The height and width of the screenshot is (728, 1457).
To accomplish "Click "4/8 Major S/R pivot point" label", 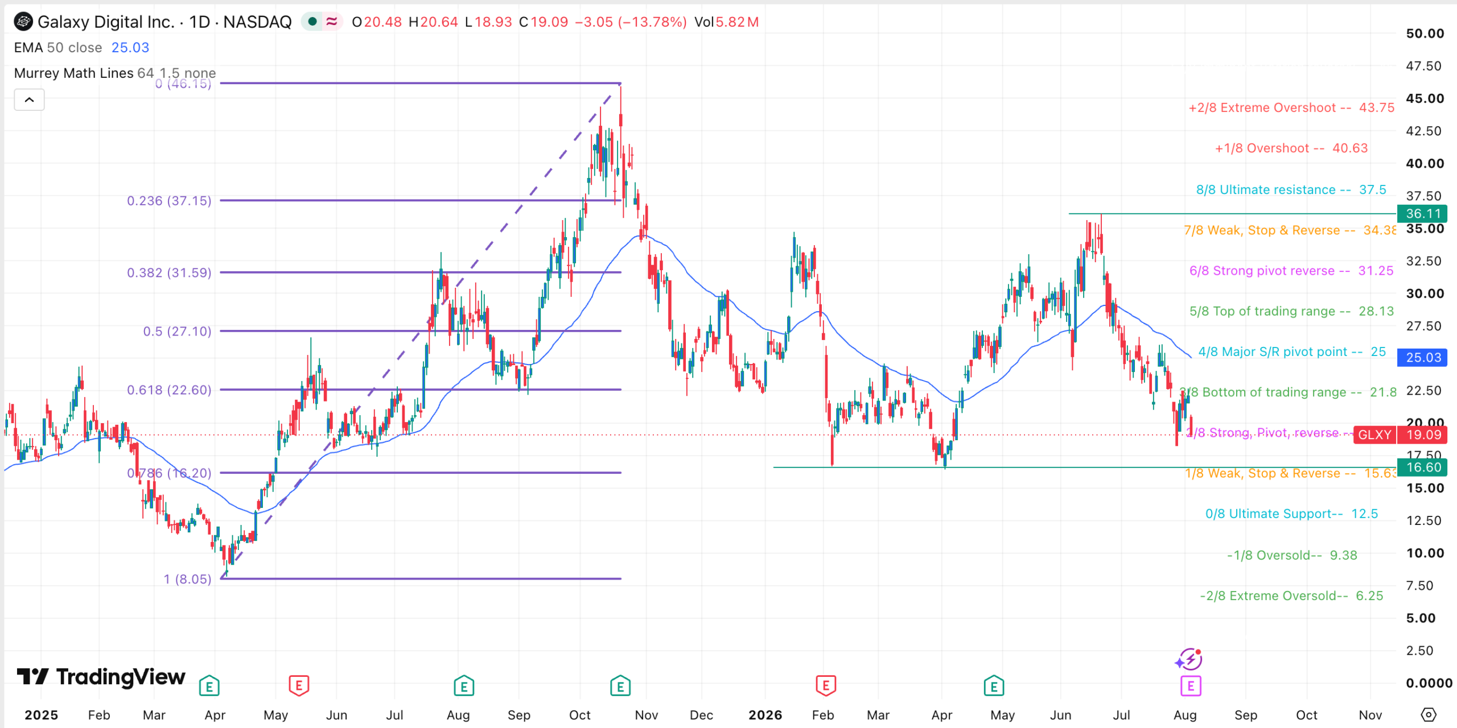I will pyautogui.click(x=1292, y=352).
